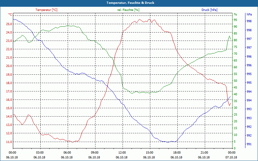258x161 pixels.
Task: Click the '22,0' temperature axis value
Action: pos(9,49)
